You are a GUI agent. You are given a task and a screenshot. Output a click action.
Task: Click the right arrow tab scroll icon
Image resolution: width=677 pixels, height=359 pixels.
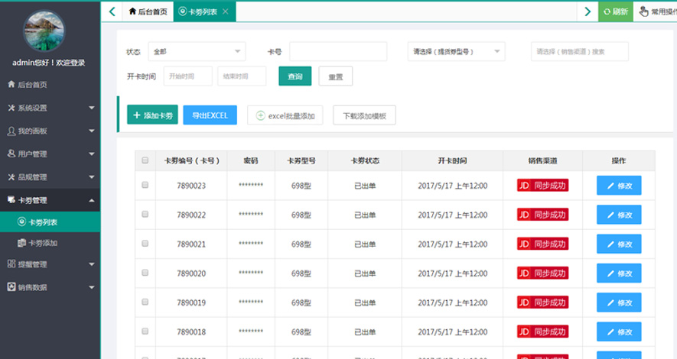587,11
